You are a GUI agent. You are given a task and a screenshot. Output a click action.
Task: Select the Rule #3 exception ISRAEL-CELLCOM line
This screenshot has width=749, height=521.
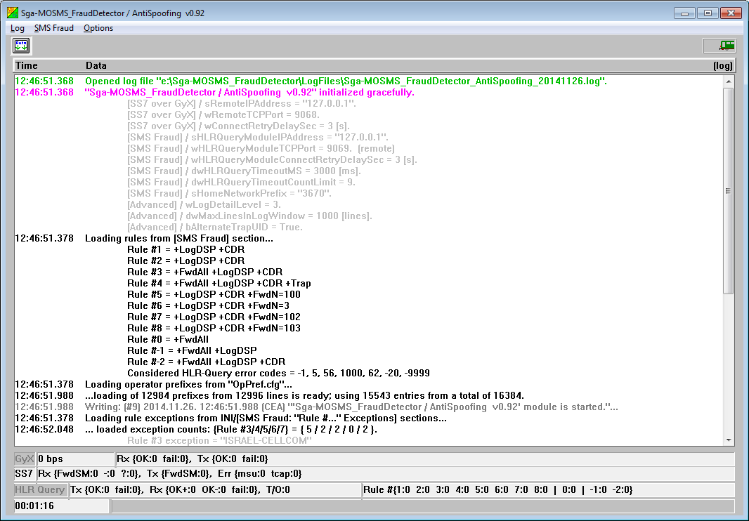pos(220,440)
